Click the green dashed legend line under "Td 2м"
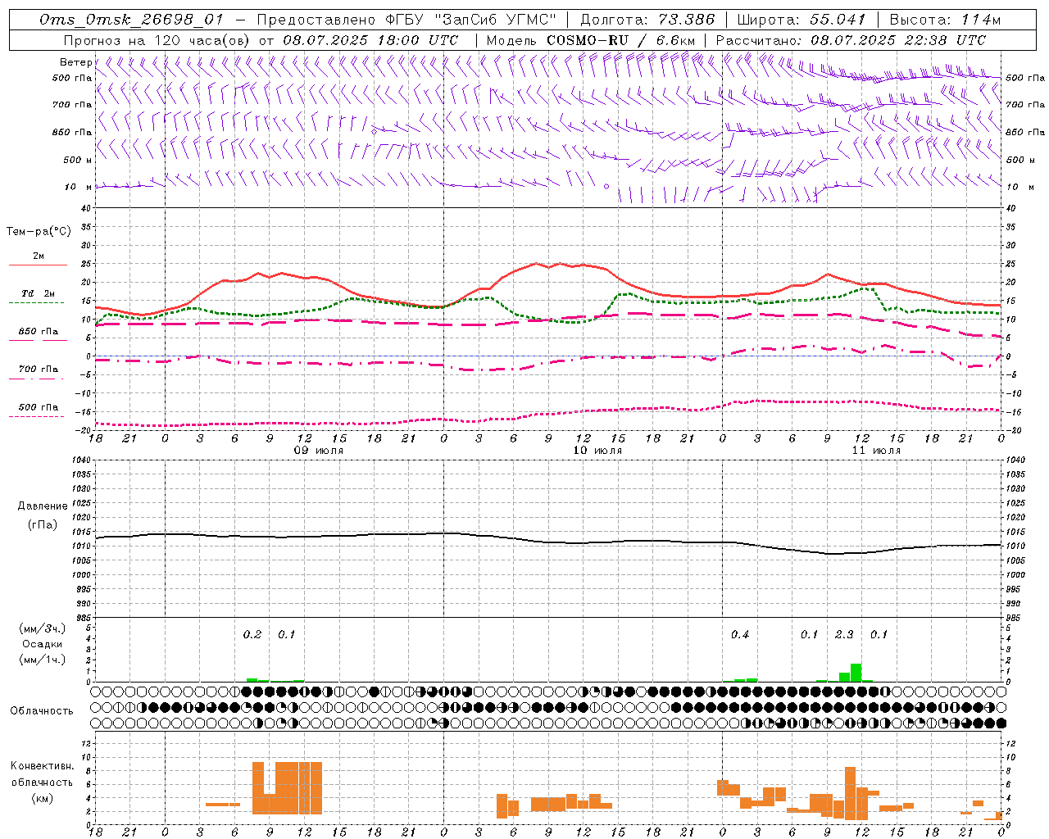 pyautogui.click(x=37, y=302)
